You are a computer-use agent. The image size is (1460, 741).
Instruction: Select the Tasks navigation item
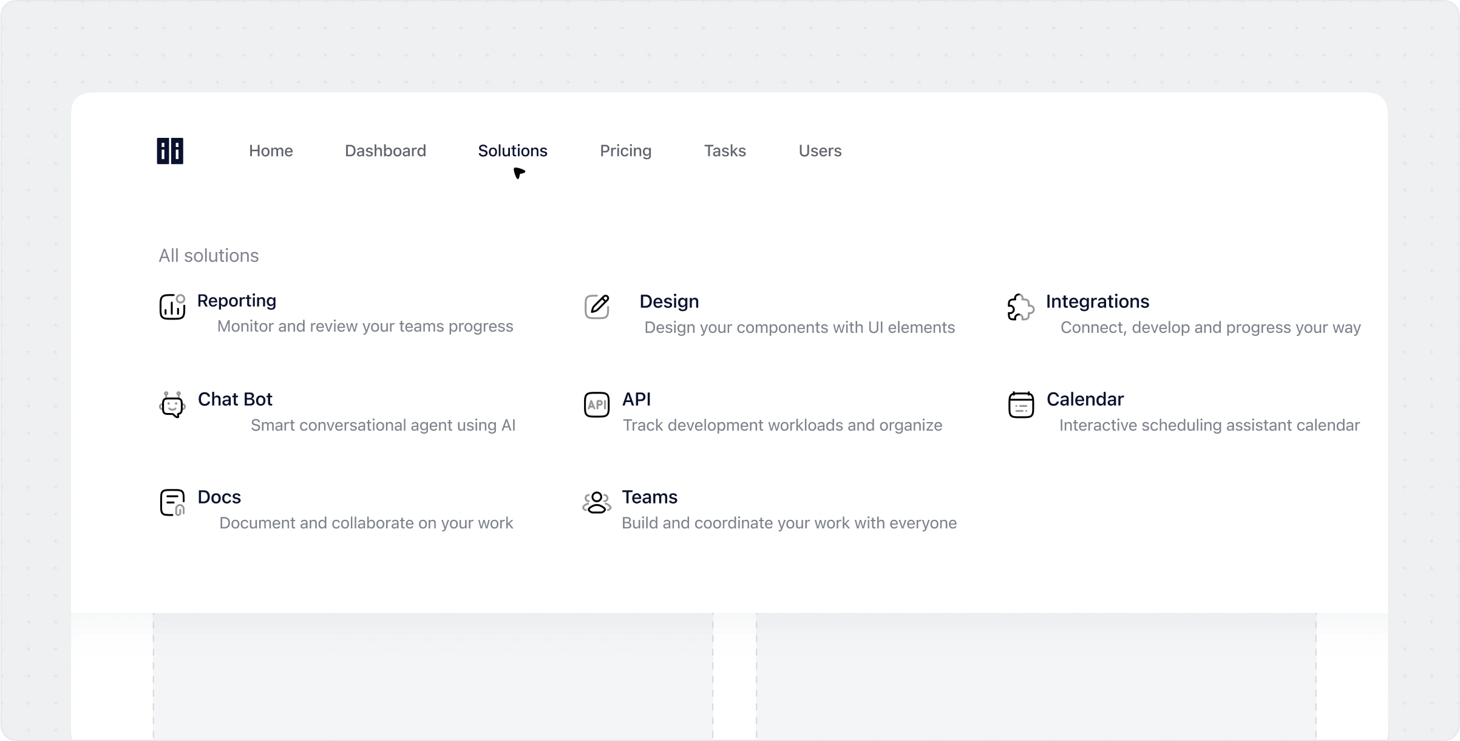tap(725, 151)
